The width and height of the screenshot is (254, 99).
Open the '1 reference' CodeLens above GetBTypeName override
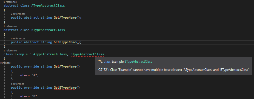18,84
